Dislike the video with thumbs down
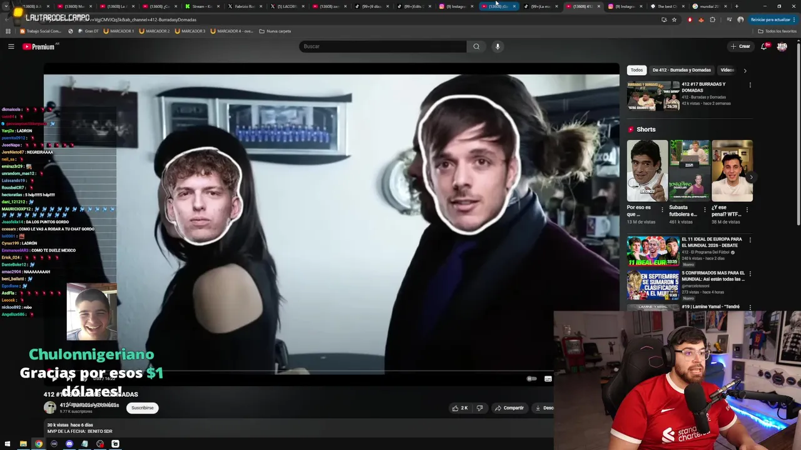This screenshot has height=450, width=801. pos(480,408)
